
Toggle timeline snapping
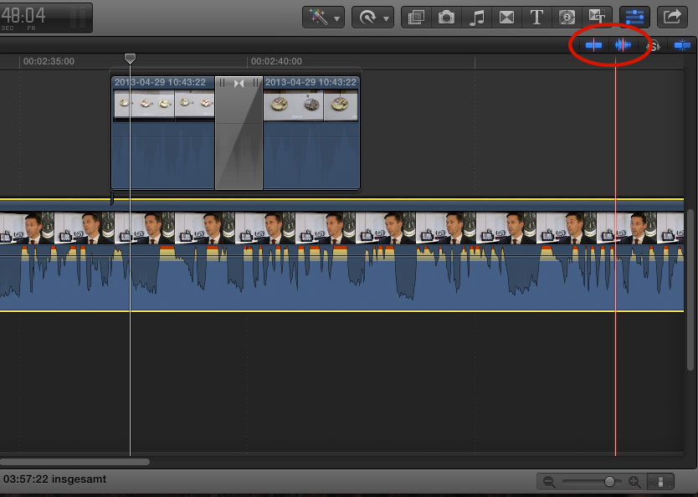coord(682,45)
